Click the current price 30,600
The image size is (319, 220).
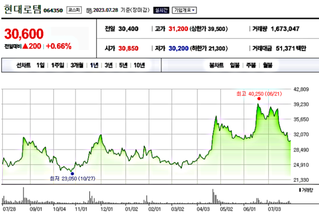tap(24, 34)
